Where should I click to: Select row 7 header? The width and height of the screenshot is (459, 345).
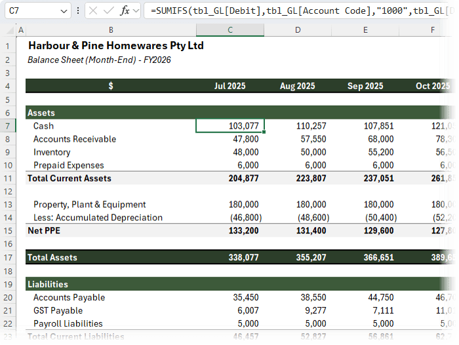point(8,126)
